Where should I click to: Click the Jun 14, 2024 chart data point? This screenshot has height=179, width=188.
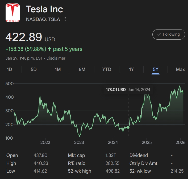(x=128, y=127)
